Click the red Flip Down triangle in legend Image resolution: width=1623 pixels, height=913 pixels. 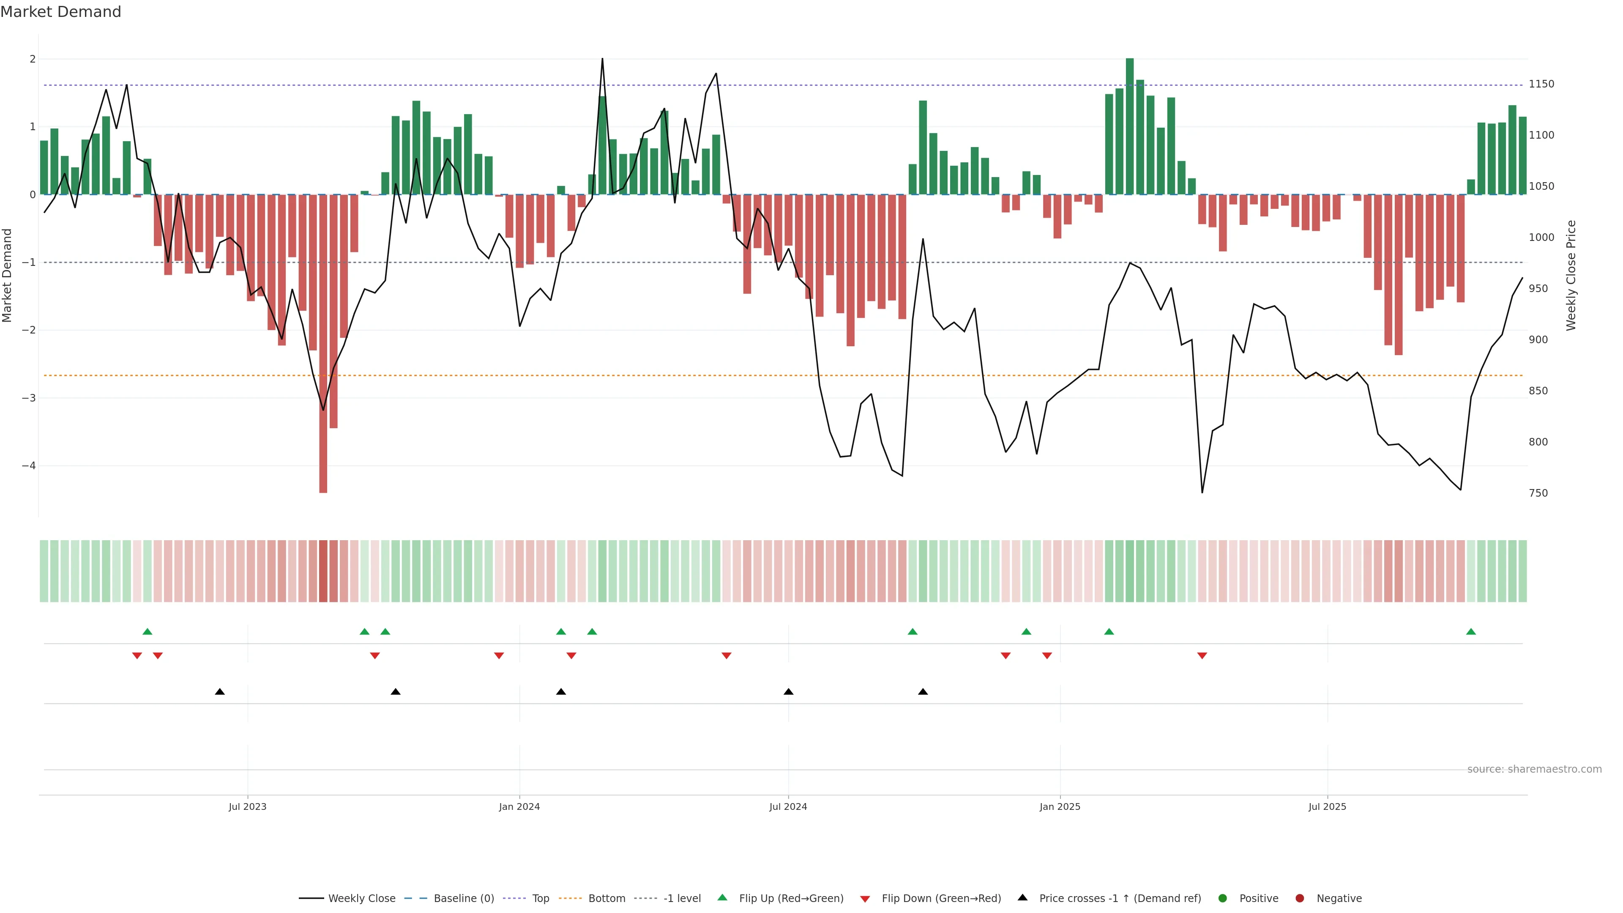[x=865, y=899]
